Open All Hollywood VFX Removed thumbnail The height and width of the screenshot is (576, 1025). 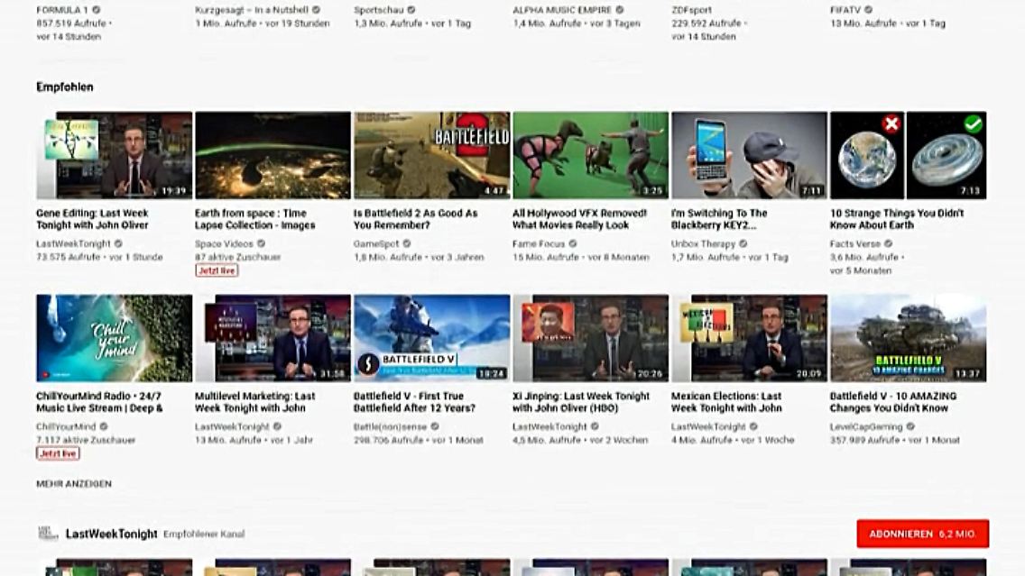590,155
